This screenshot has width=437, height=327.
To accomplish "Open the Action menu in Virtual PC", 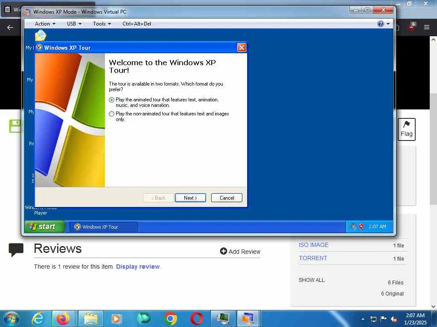I will coord(45,24).
